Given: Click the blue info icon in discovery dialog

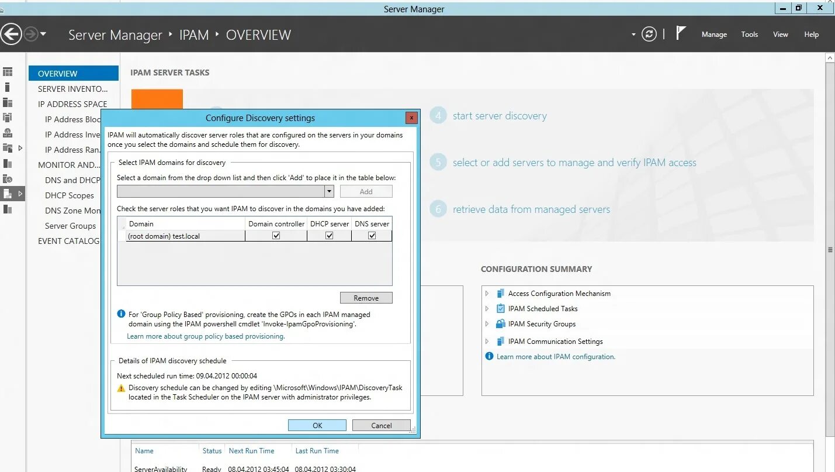Looking at the screenshot, I should coord(121,314).
